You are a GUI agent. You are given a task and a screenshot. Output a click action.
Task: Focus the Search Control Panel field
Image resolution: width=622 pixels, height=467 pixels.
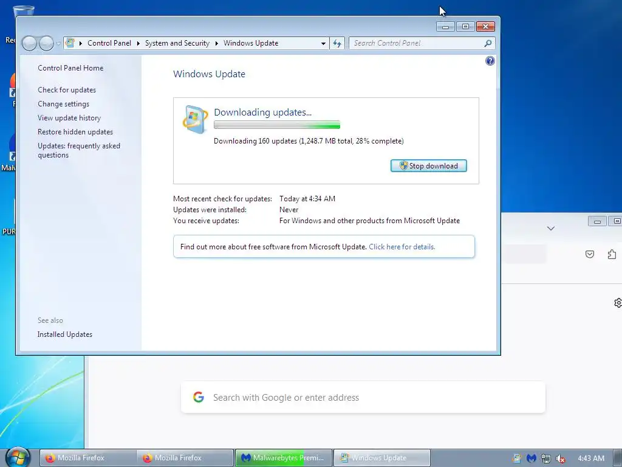pyautogui.click(x=417, y=43)
